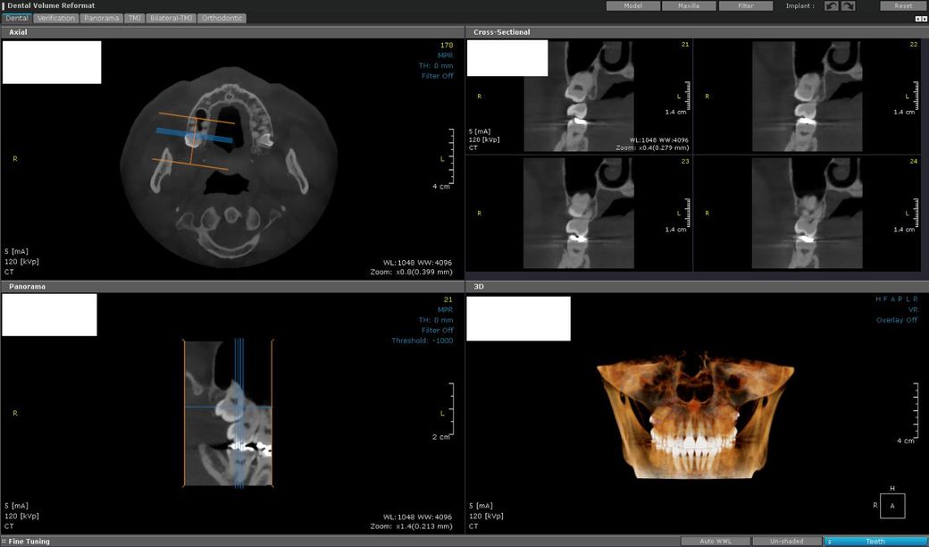The width and height of the screenshot is (929, 547).
Task: Click VR render mode in 3D view
Action: pos(911,309)
